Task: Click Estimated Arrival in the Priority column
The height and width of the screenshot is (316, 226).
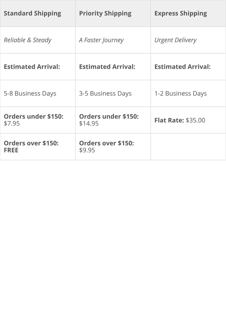Action: point(107,67)
